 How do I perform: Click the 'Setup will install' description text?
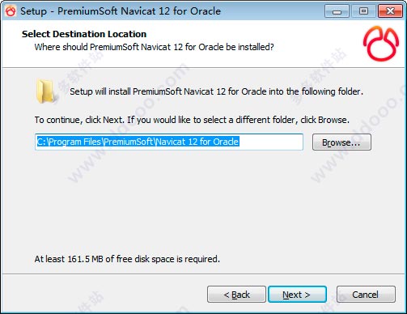tap(216, 91)
